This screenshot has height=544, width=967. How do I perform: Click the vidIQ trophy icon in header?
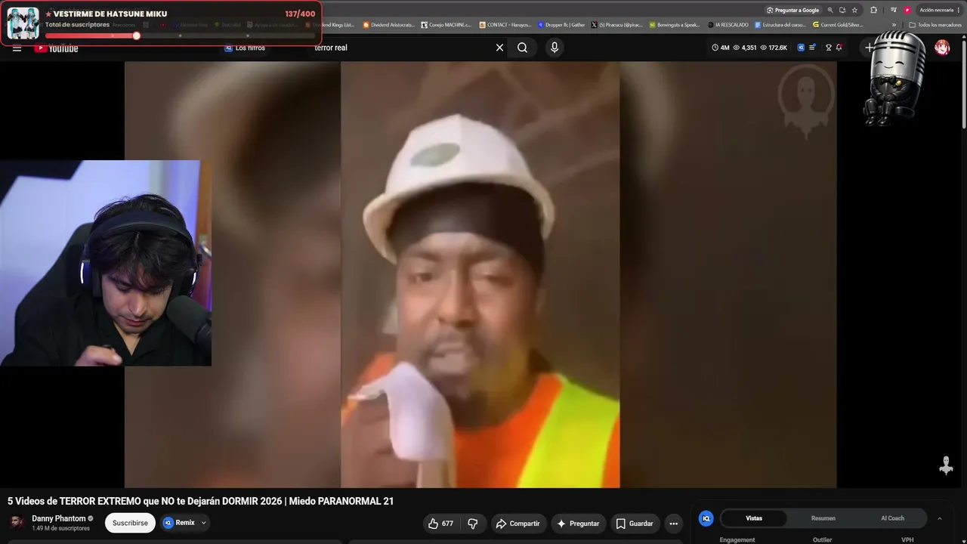(828, 48)
